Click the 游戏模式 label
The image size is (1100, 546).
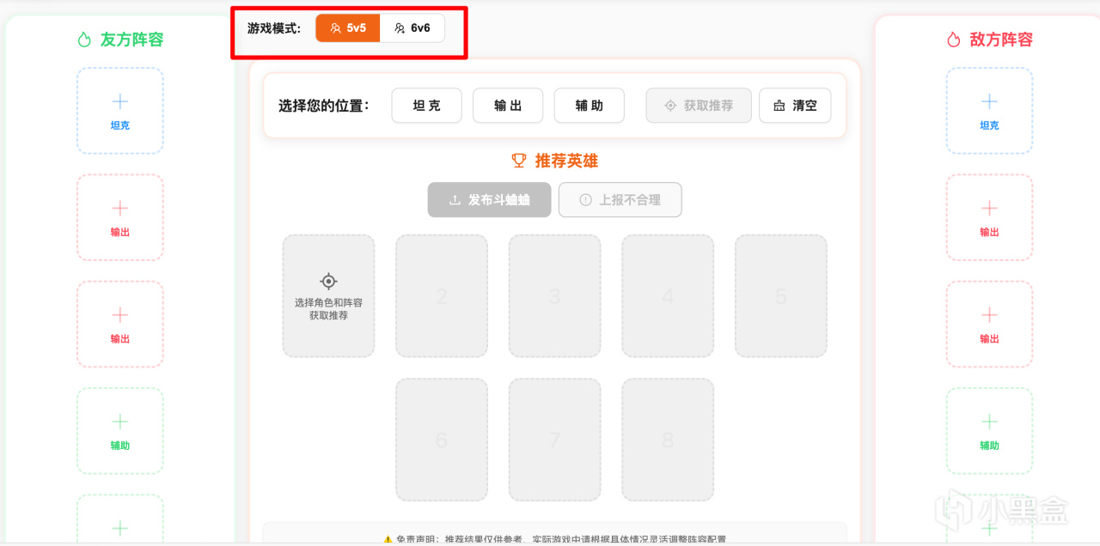tap(274, 28)
